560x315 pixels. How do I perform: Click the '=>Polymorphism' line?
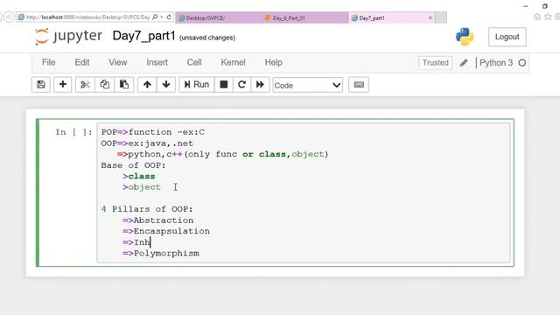coord(161,253)
